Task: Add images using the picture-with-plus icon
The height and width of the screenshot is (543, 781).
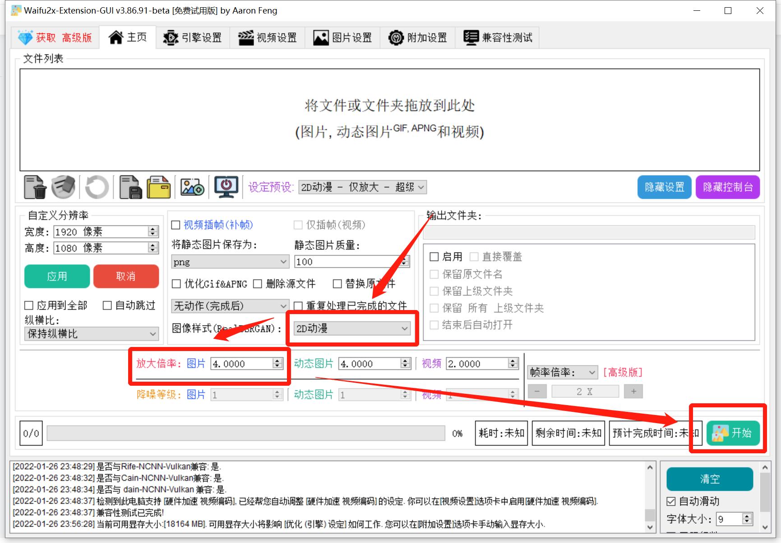Action: [x=192, y=187]
